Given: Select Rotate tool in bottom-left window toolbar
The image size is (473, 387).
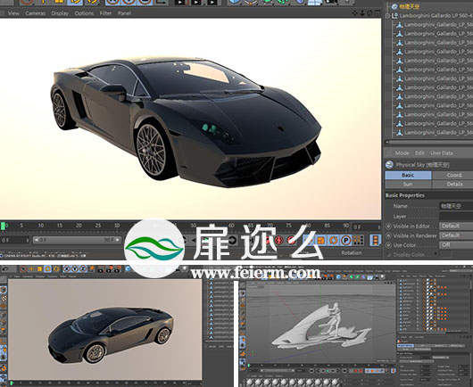Looking at the screenshot, I should pos(47,268).
